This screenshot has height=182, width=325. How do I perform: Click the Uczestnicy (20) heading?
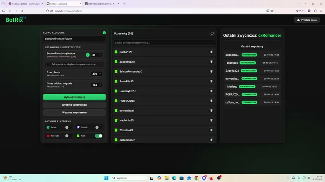pos(123,33)
